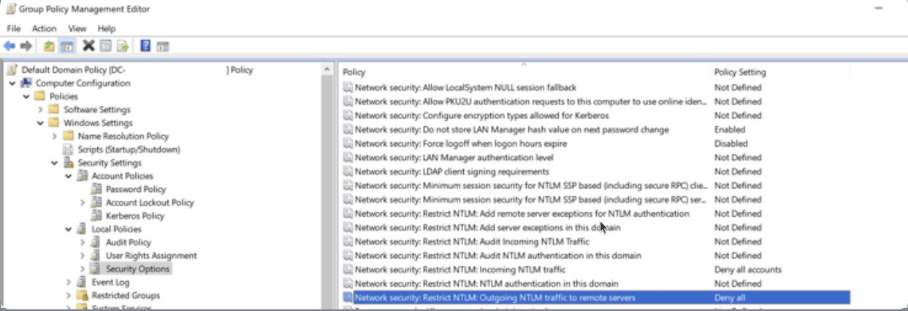Expand the Event Log node
908x311 pixels.
point(68,282)
